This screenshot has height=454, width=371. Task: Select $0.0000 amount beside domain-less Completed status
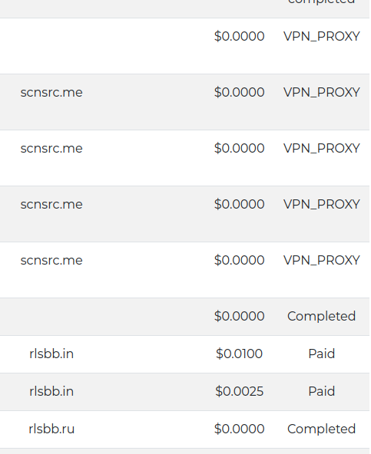point(239,316)
